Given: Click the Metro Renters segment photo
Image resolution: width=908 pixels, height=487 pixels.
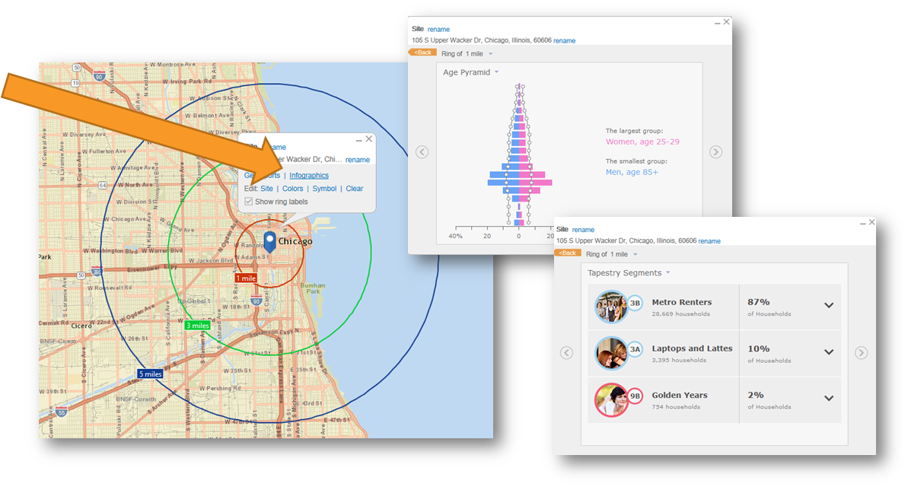Looking at the screenshot, I should (611, 307).
